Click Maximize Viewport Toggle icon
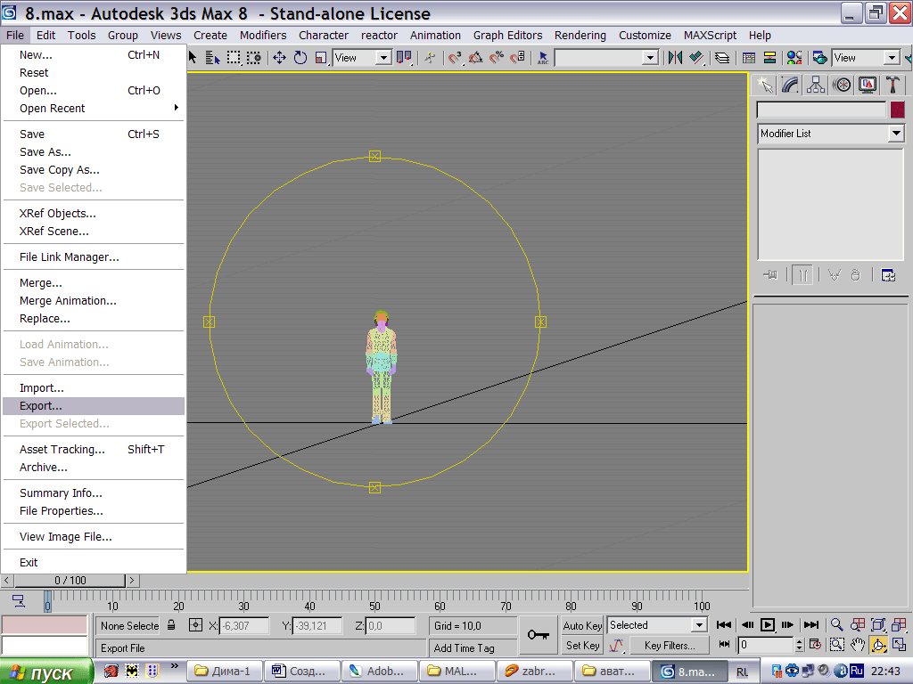This screenshot has width=913, height=684. (899, 645)
